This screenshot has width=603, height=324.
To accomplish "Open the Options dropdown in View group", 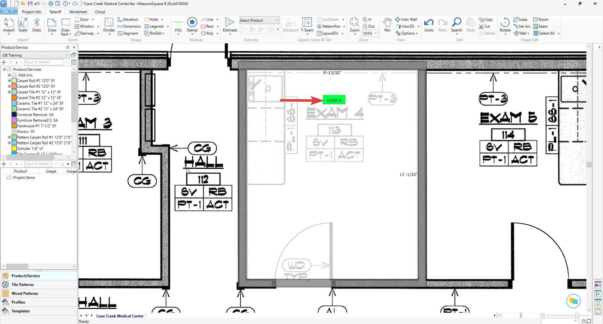I will 407,33.
